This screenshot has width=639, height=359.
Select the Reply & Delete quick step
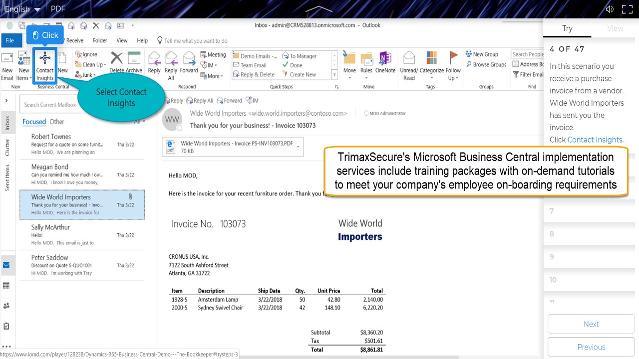click(254, 74)
